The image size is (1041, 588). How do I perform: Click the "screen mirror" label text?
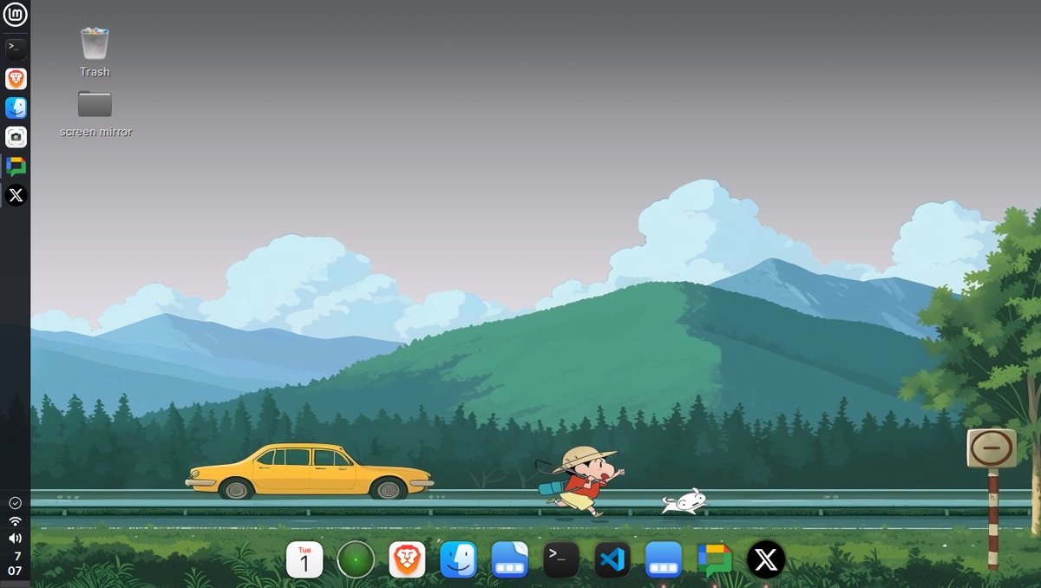point(96,132)
